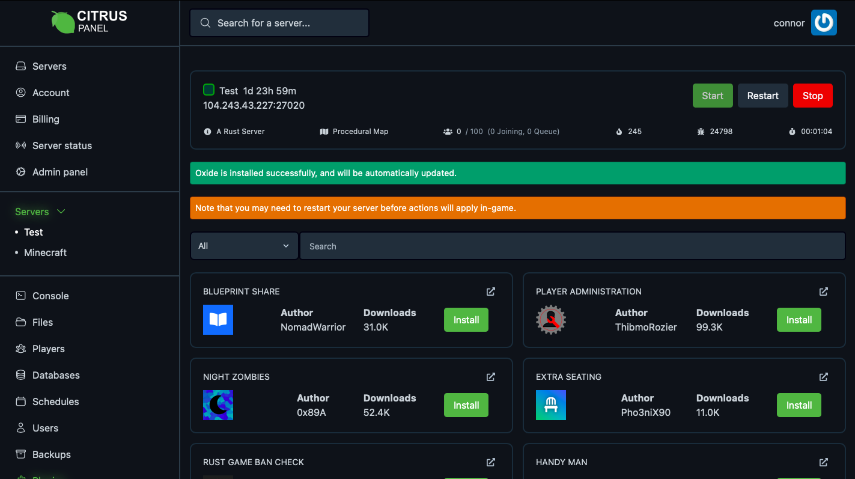Open external link for Handy Man plugin

click(x=823, y=462)
